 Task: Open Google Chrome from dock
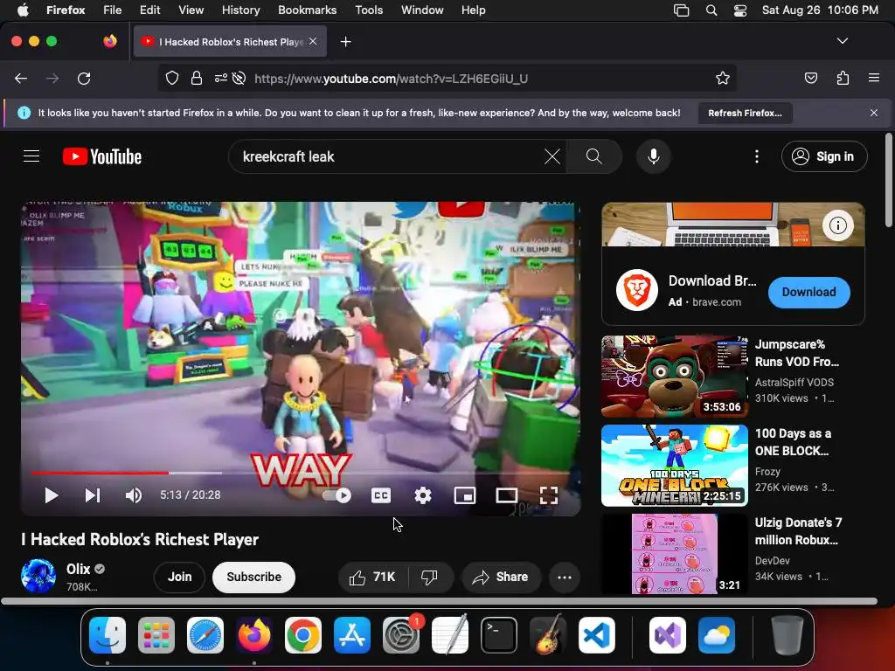pos(303,635)
